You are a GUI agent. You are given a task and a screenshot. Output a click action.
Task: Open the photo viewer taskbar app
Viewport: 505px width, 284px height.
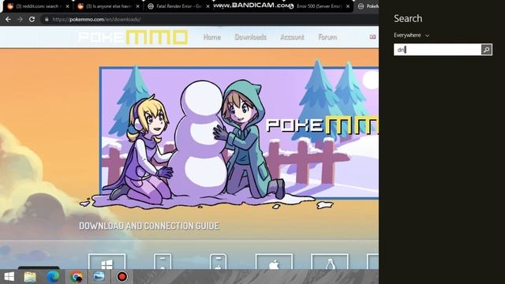tap(99, 277)
